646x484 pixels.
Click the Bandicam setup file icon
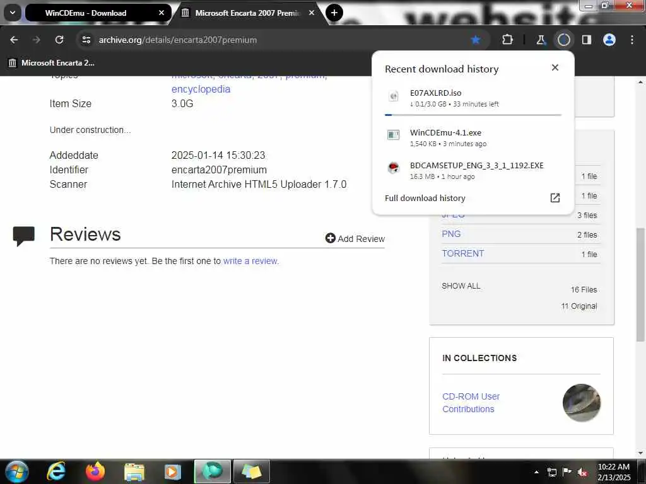[x=394, y=168]
